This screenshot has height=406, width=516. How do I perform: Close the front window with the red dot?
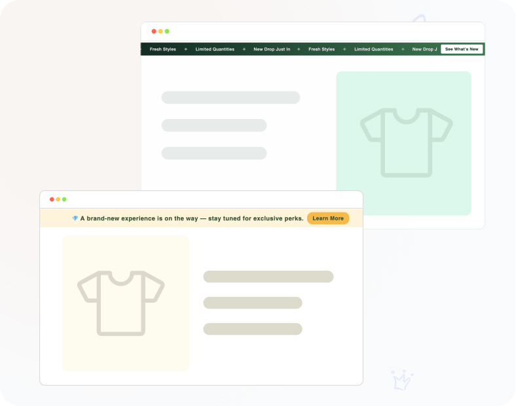click(52, 199)
